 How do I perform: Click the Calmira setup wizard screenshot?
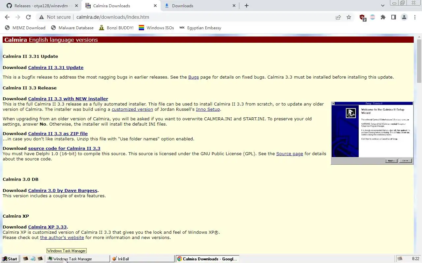pyautogui.click(x=372, y=133)
